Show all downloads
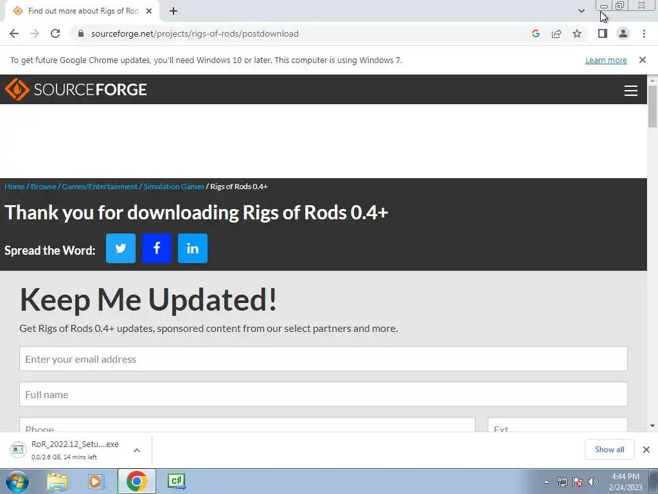 click(x=610, y=450)
